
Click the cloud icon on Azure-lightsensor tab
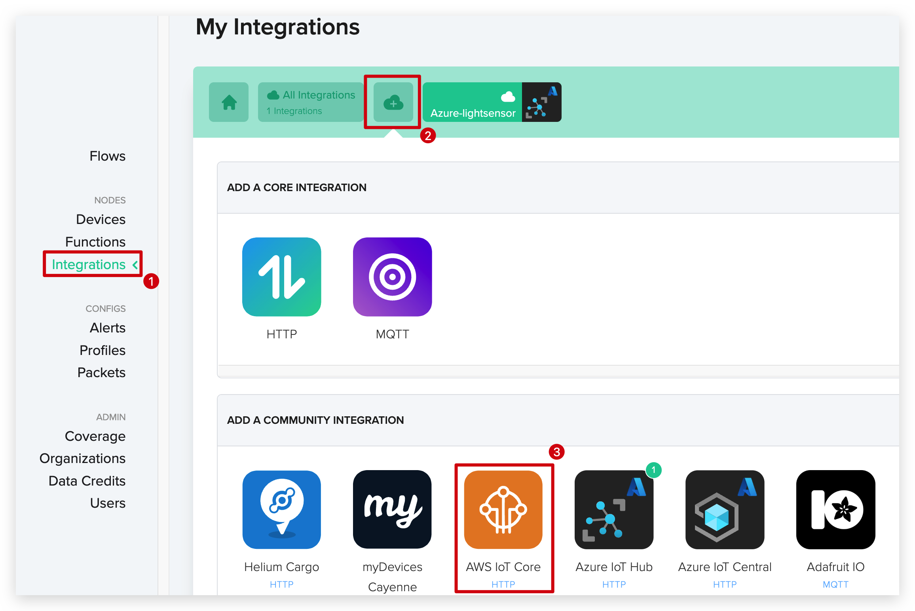508,96
